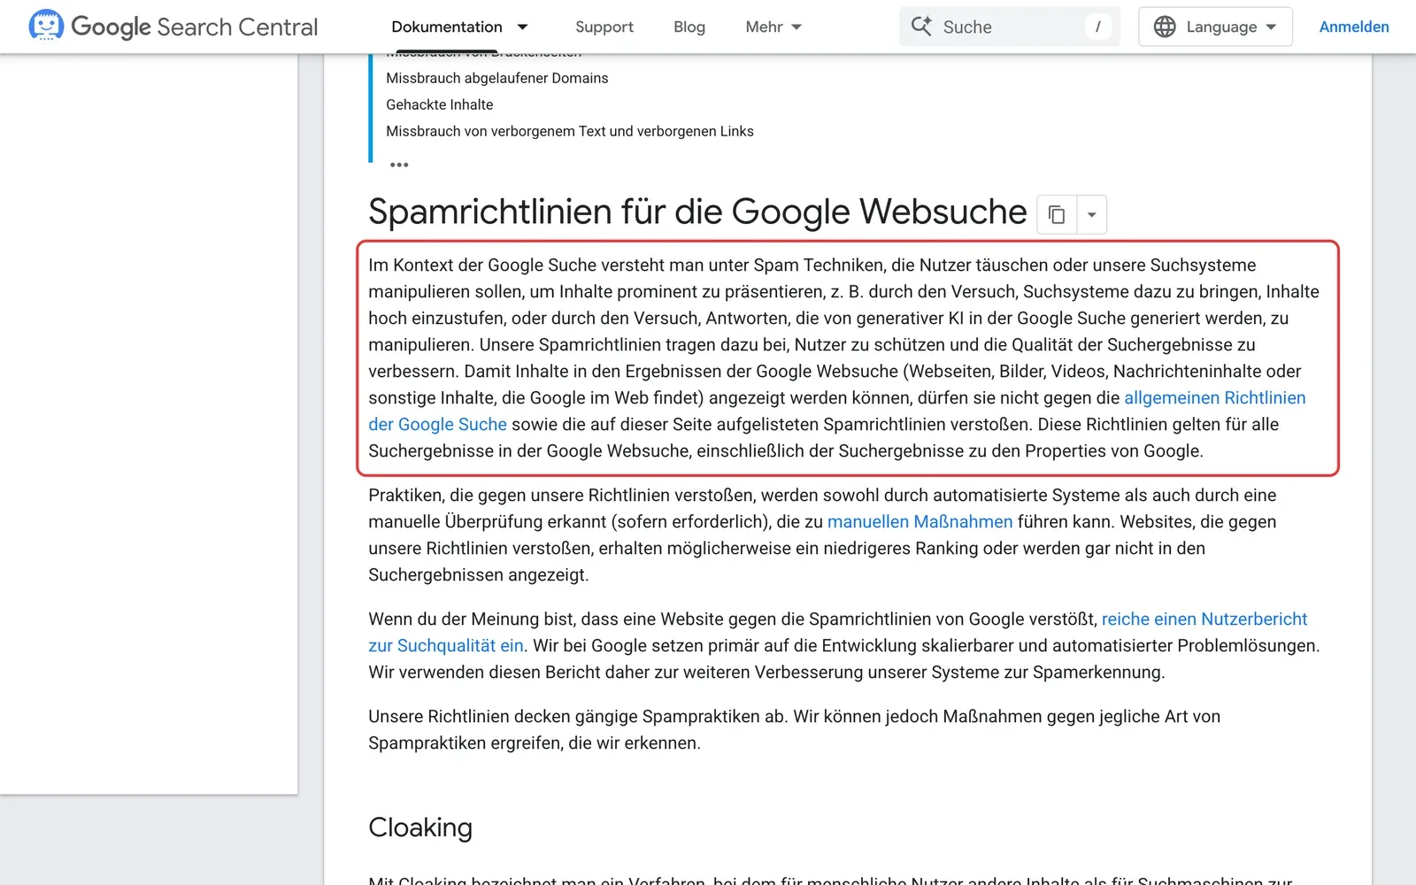The image size is (1416, 885).
Task: Go to the Support tab
Action: point(604,27)
